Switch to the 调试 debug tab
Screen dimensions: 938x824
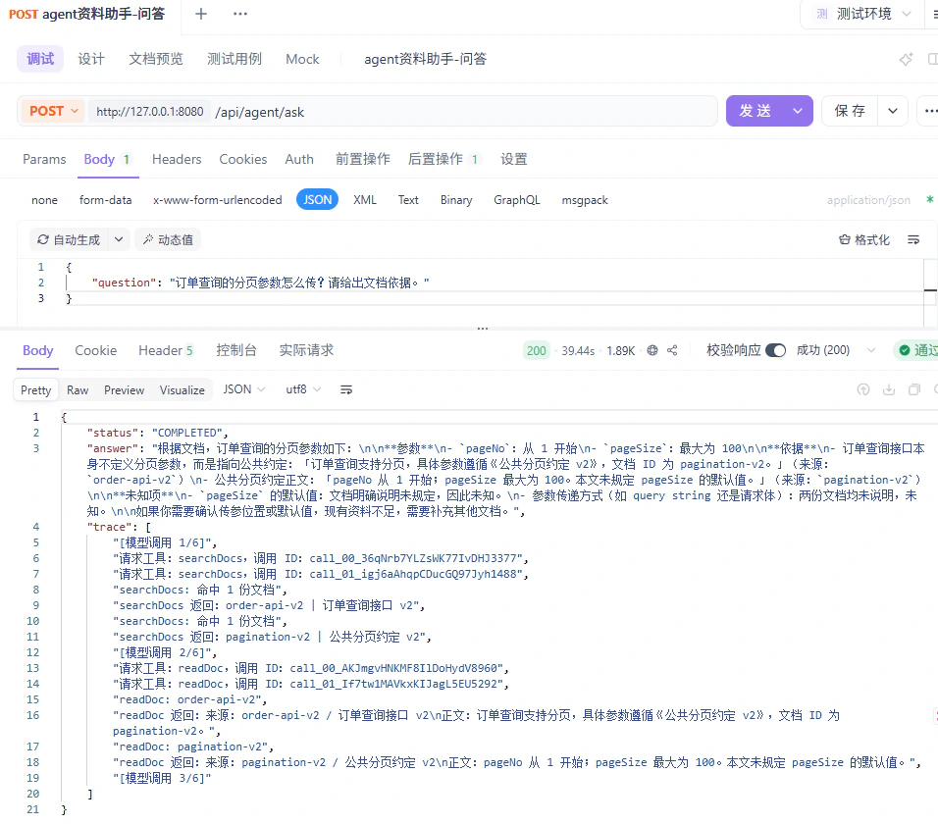40,59
